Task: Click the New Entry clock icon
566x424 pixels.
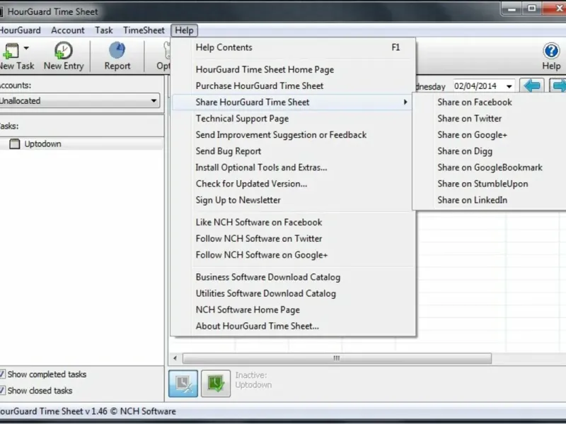Action: pyautogui.click(x=64, y=50)
